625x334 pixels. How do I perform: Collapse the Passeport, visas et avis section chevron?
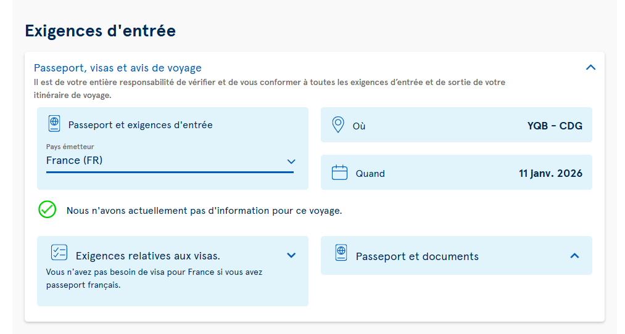590,68
